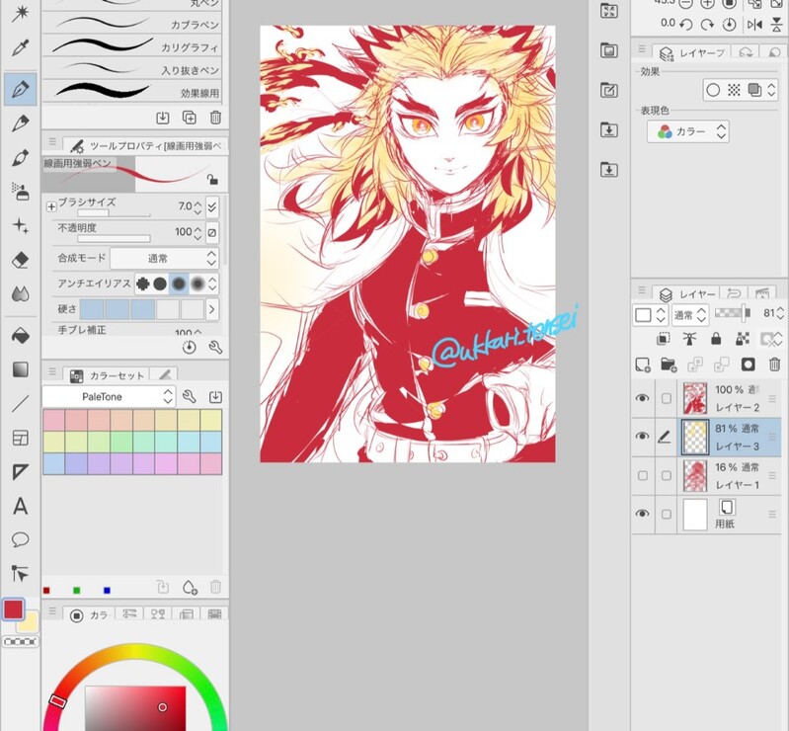Select the カブラペン pen preset
Viewport: 789px width, 731px height.
(x=132, y=23)
